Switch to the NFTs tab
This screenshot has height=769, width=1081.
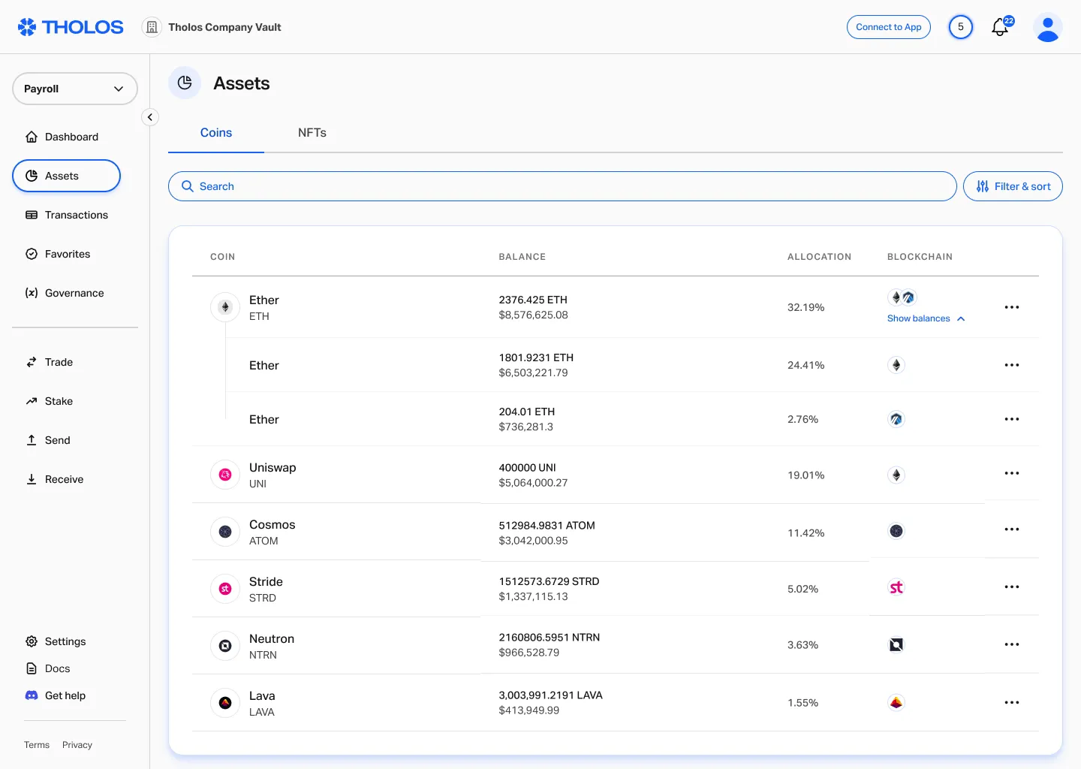[312, 133]
